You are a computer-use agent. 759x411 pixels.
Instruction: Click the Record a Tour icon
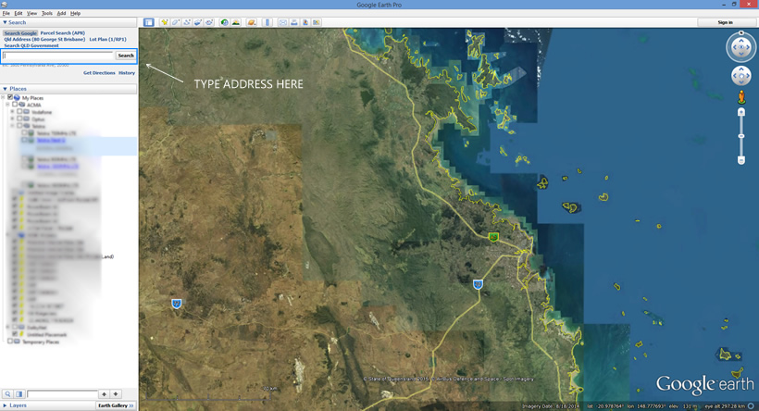click(x=209, y=22)
